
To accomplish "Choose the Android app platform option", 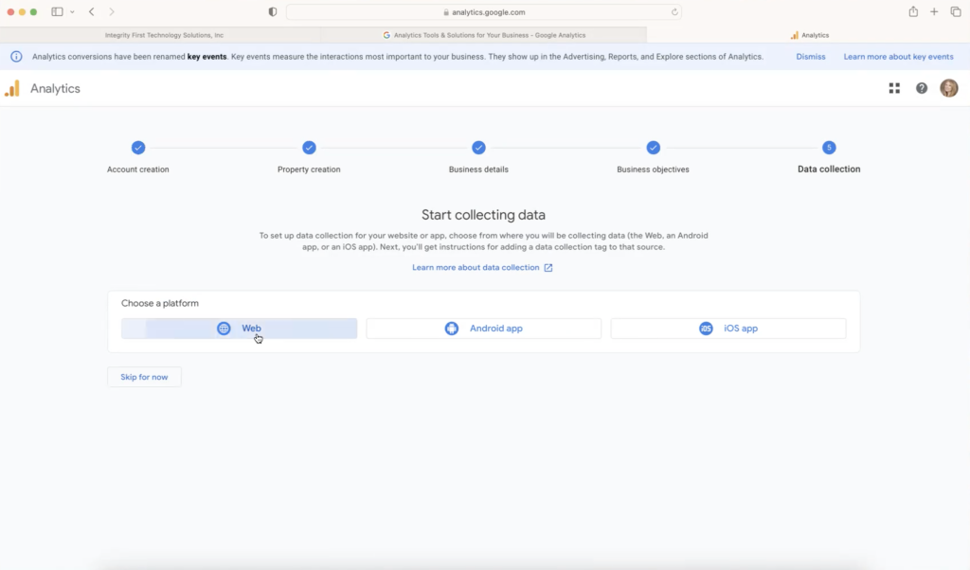I will tap(483, 328).
